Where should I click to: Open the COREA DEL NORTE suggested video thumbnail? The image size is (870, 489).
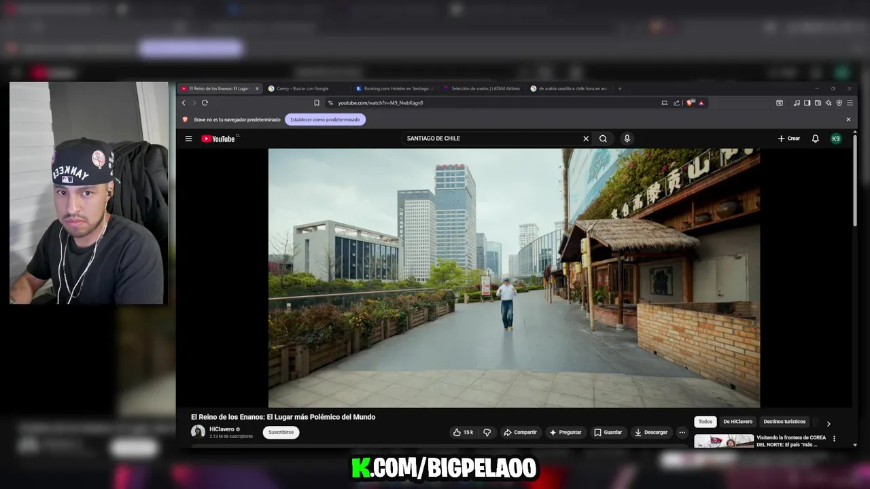(724, 441)
